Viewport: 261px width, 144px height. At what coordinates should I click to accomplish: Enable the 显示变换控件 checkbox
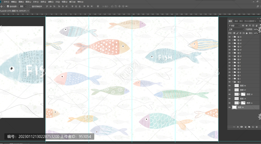pos(30,6)
